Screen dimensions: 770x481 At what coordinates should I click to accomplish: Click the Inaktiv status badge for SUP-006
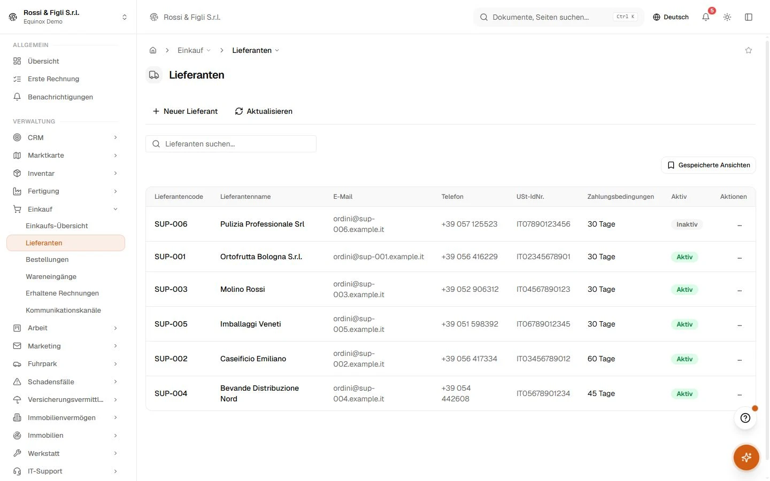687,224
